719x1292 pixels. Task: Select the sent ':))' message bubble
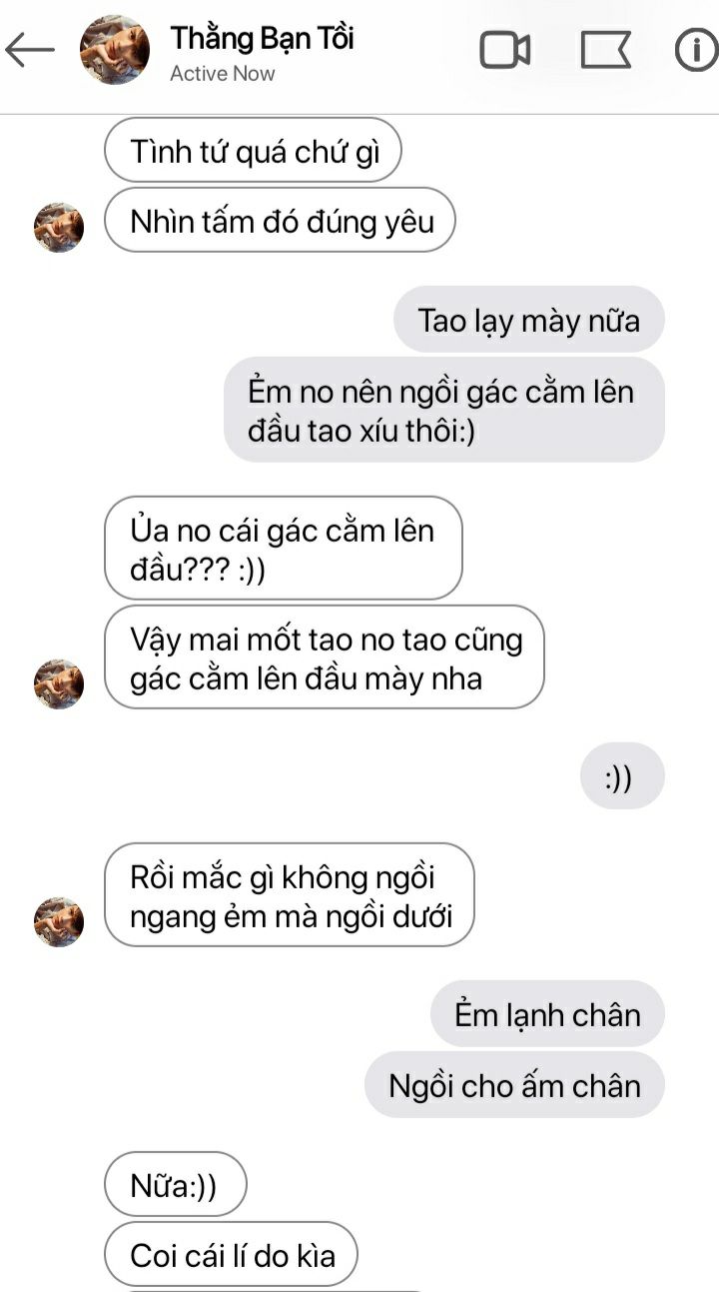click(x=622, y=775)
